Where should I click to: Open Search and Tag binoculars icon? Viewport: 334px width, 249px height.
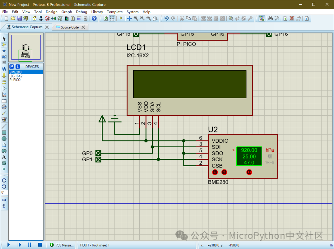tap(271, 19)
